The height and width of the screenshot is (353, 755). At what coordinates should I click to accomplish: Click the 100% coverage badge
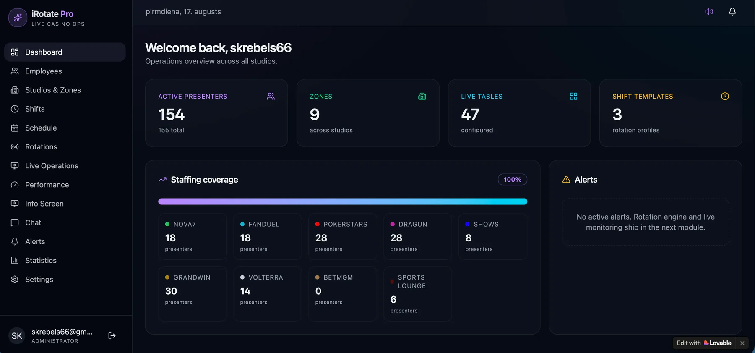pos(513,180)
